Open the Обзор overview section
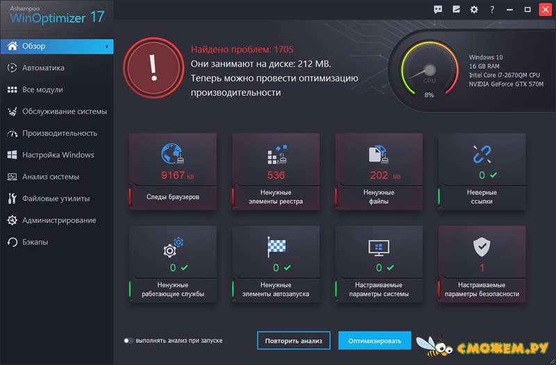556x365 pixels. pyautogui.click(x=57, y=47)
